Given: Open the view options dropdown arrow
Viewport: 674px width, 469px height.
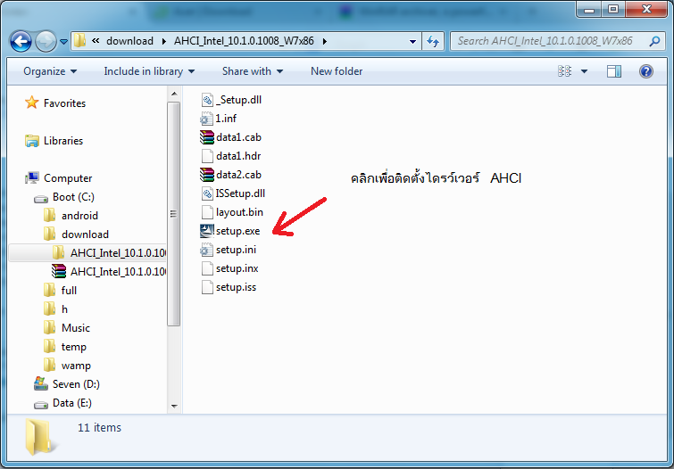Looking at the screenshot, I should [585, 71].
